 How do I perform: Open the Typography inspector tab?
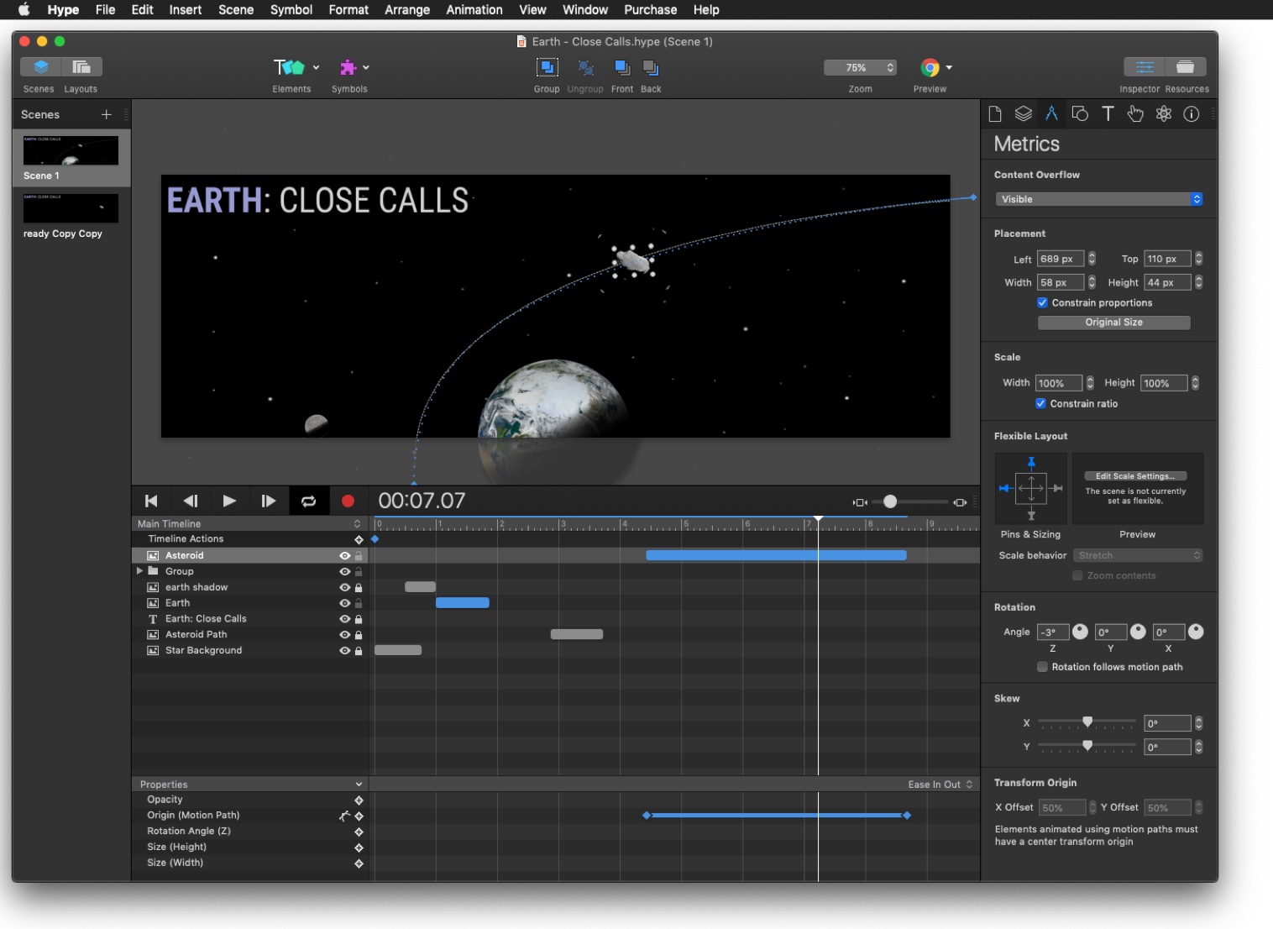tap(1108, 114)
